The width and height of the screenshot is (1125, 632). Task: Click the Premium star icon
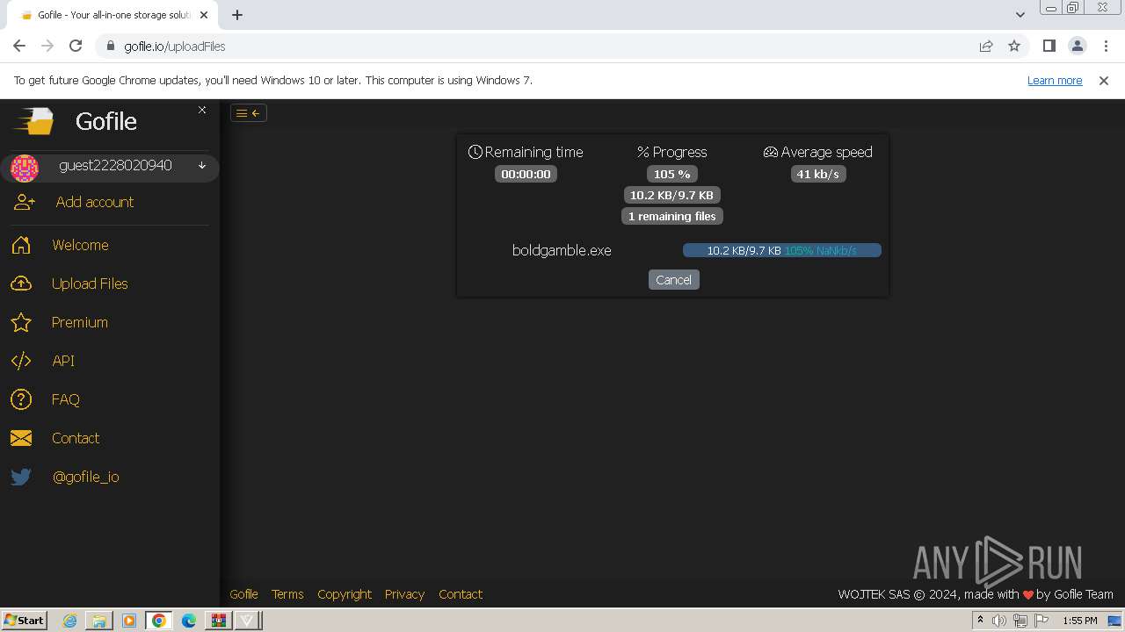(21, 322)
